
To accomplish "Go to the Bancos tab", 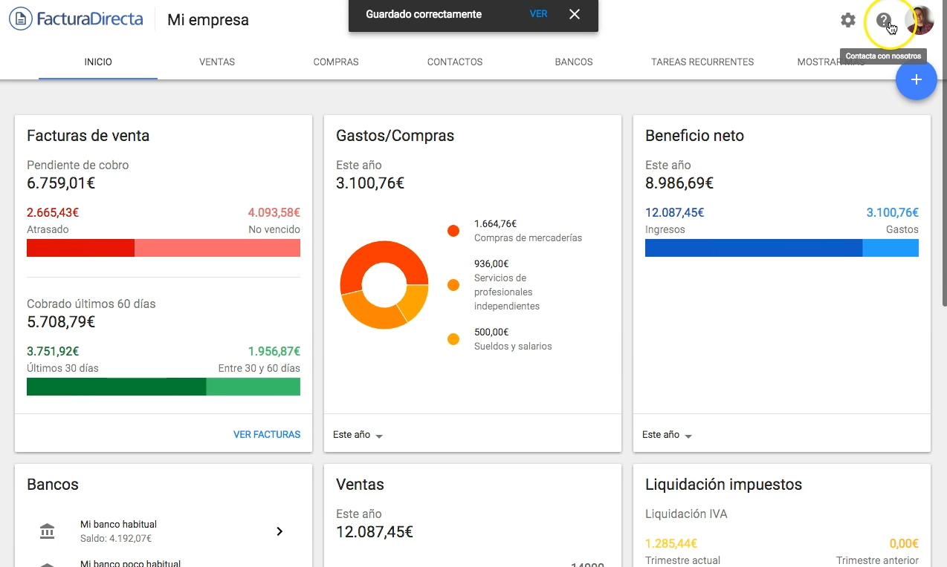I will [x=574, y=62].
